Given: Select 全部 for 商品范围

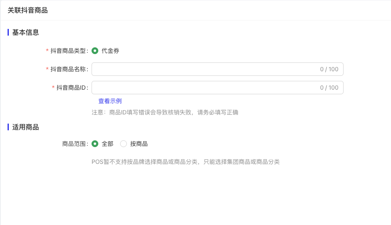Looking at the screenshot, I should click(x=95, y=144).
